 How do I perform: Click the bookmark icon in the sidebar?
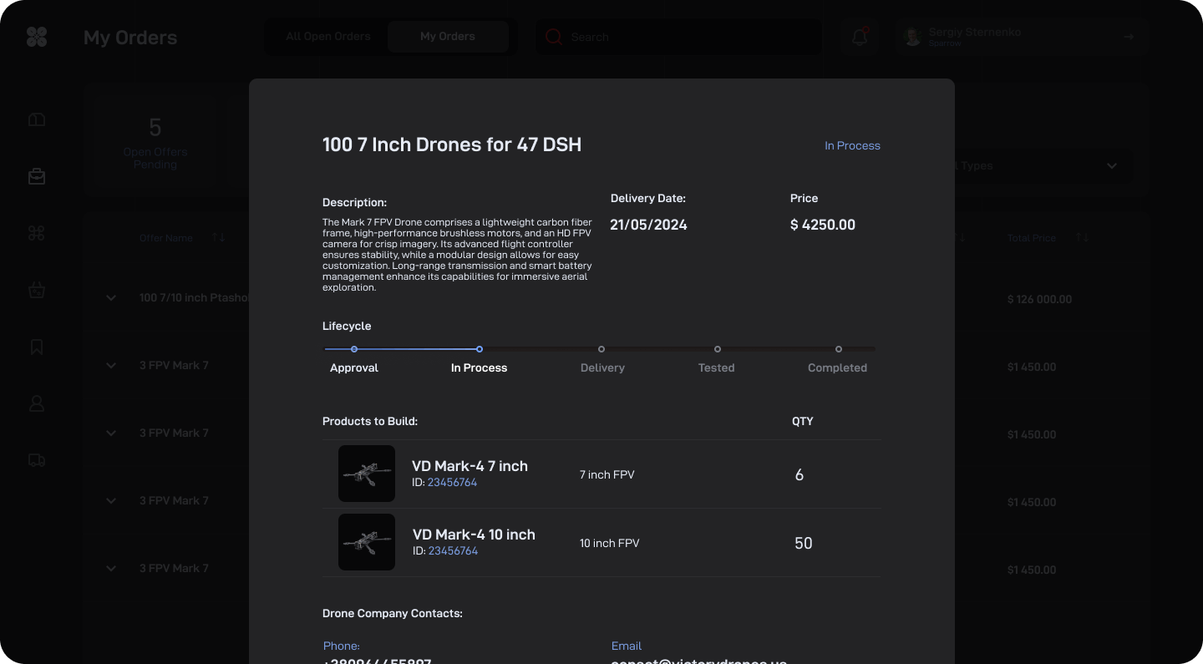point(37,347)
